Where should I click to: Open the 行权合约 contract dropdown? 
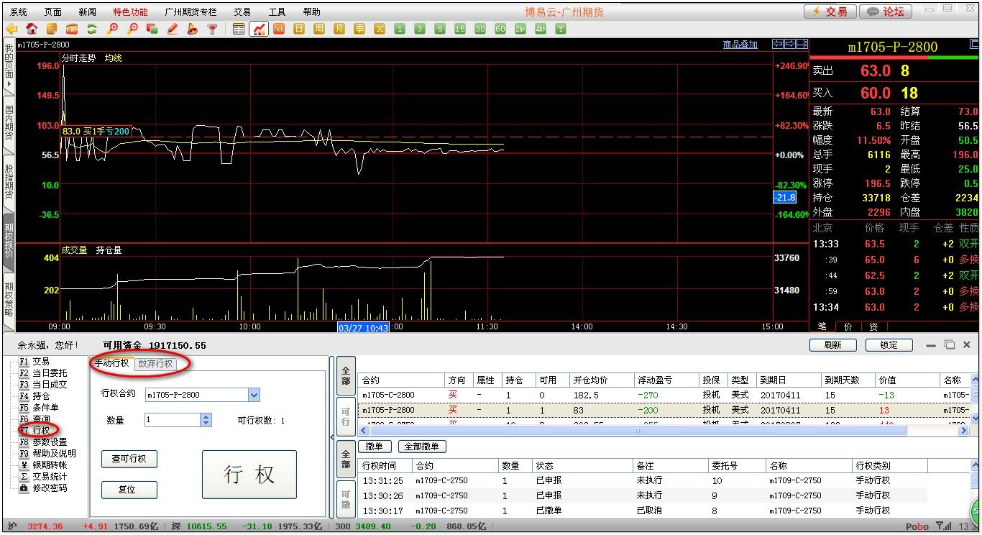[x=253, y=395]
